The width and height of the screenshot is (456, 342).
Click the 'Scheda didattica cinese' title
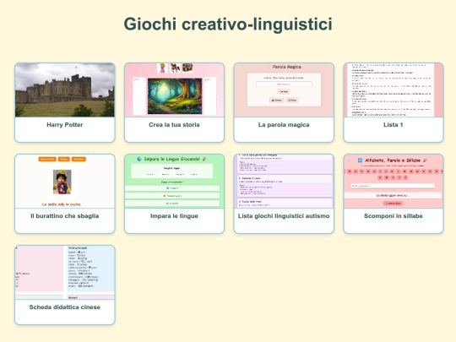pos(65,307)
